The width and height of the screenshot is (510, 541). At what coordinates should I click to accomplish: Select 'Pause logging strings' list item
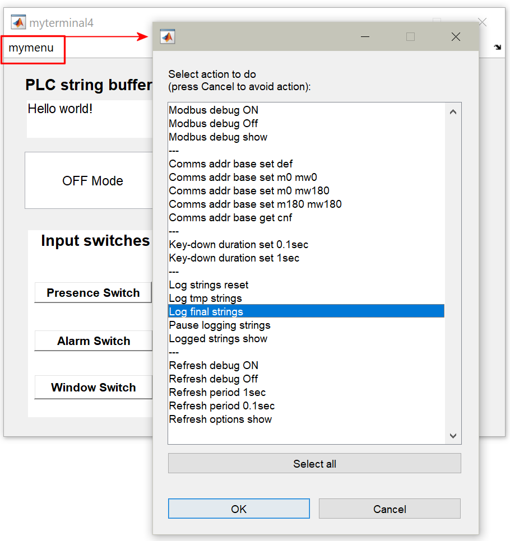pyautogui.click(x=219, y=325)
